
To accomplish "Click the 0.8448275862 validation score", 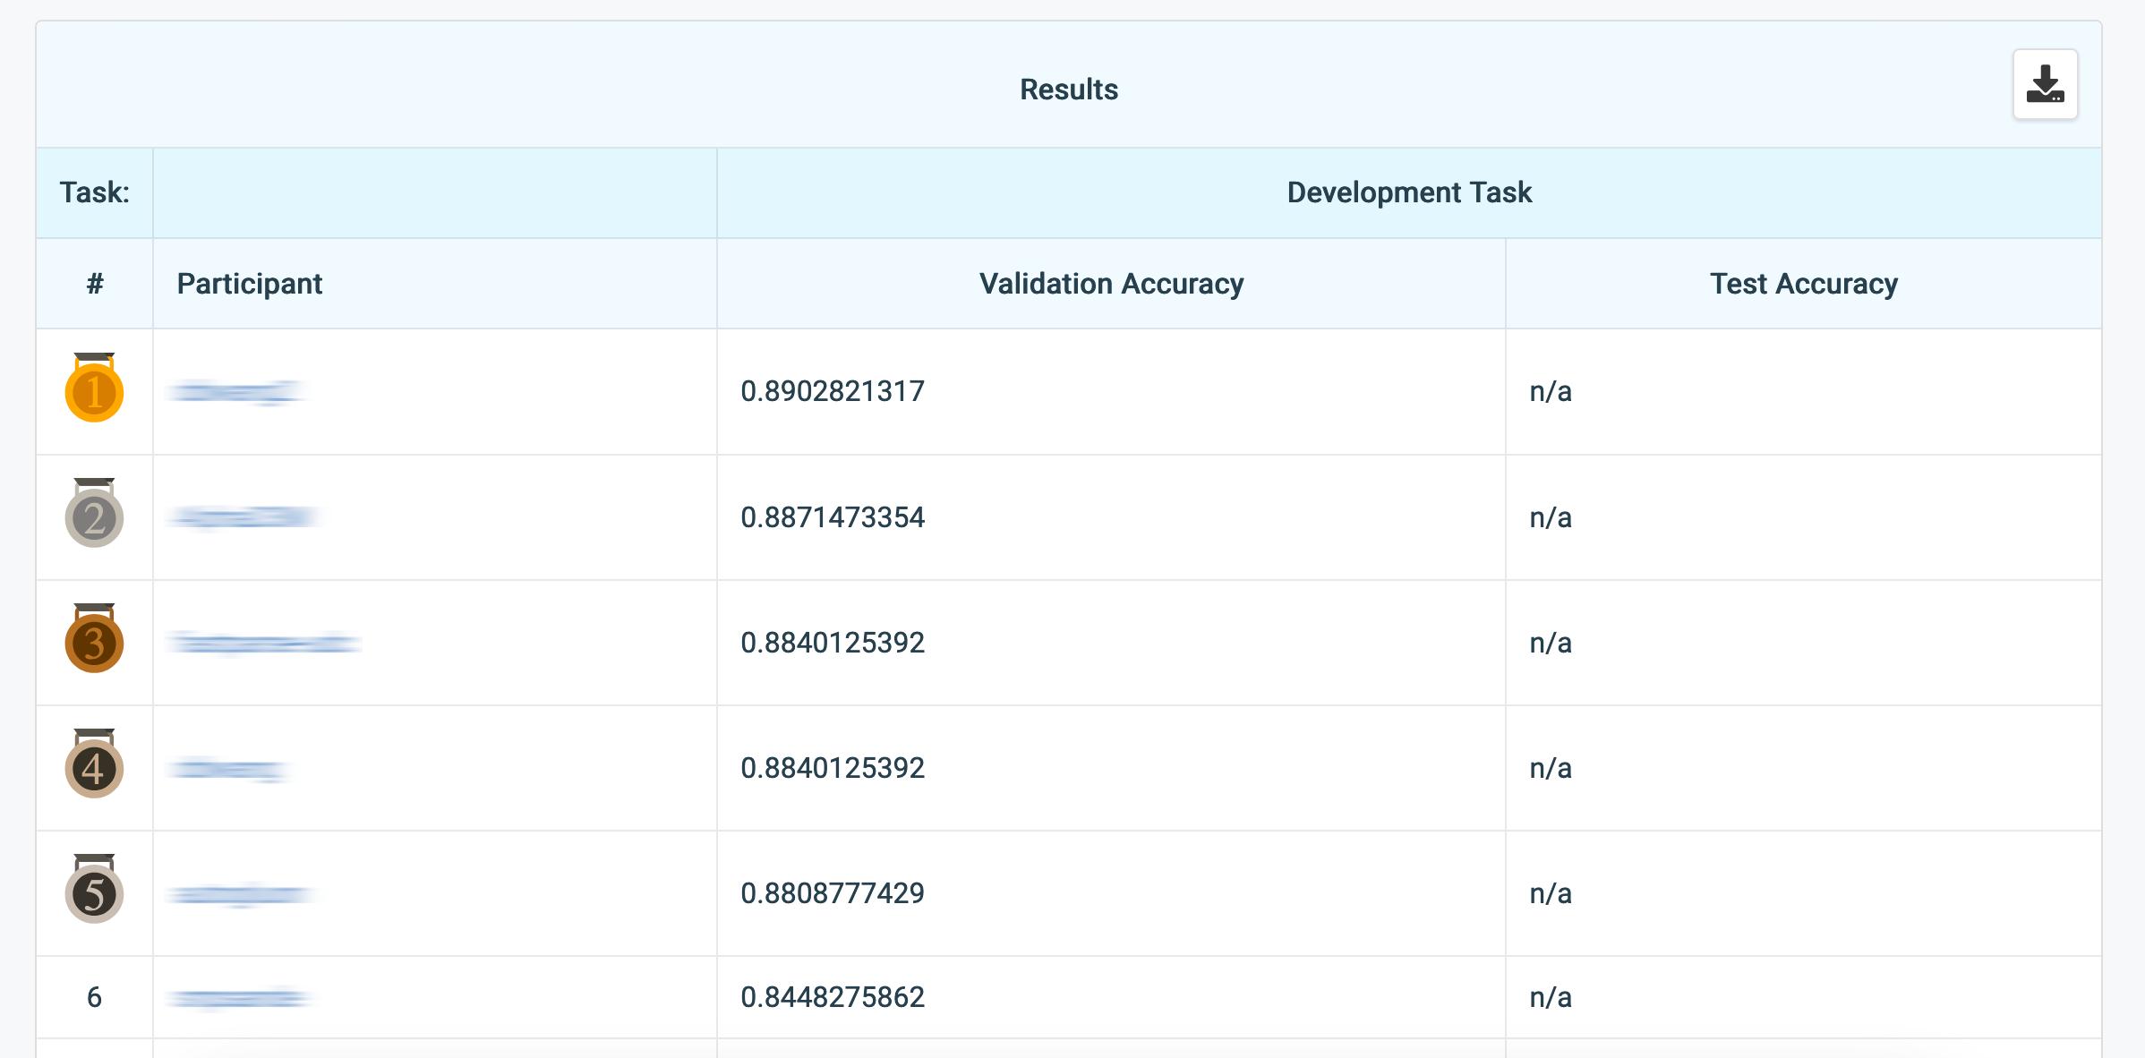I will [x=833, y=997].
